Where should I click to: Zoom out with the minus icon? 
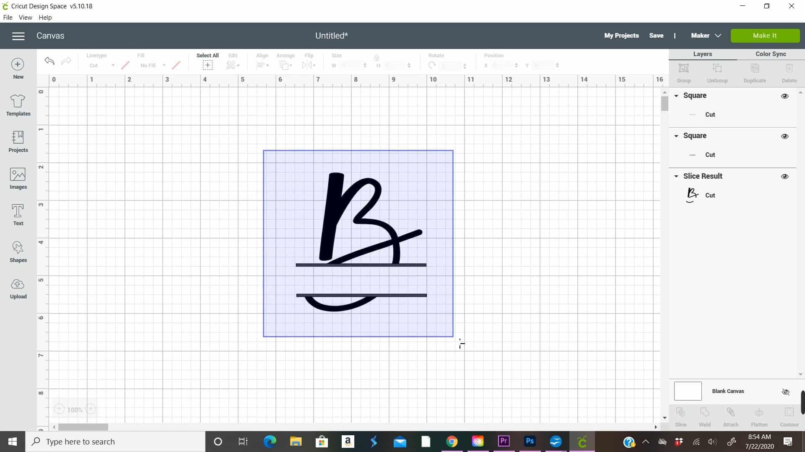coord(59,409)
